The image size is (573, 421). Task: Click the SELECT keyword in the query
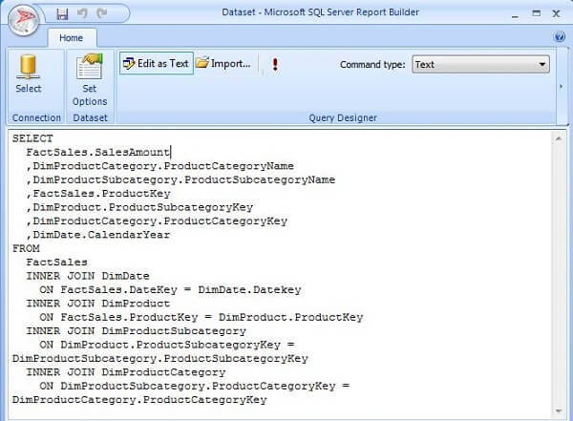(32, 138)
